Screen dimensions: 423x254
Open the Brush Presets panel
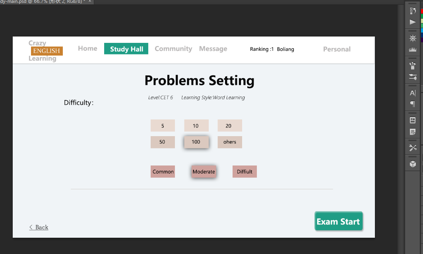(413, 65)
